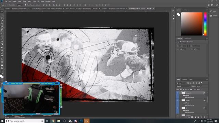Enable the Auto-Select checkbox
Image resolution: width=219 pixels, height=123 pixels.
(x=8, y=5)
